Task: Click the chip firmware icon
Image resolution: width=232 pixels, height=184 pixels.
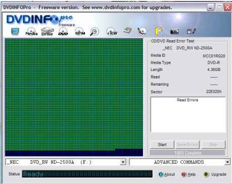Action: click(x=127, y=30)
